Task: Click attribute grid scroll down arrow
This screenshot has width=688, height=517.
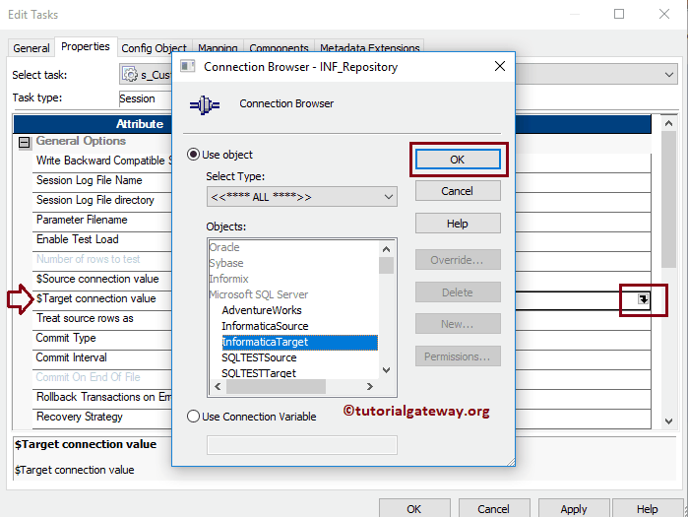Action: point(668,421)
